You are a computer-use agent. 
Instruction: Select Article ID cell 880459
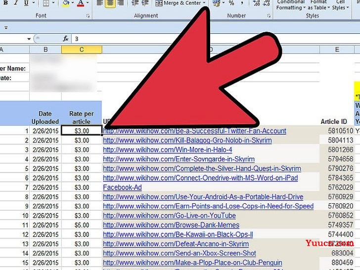click(337, 263)
